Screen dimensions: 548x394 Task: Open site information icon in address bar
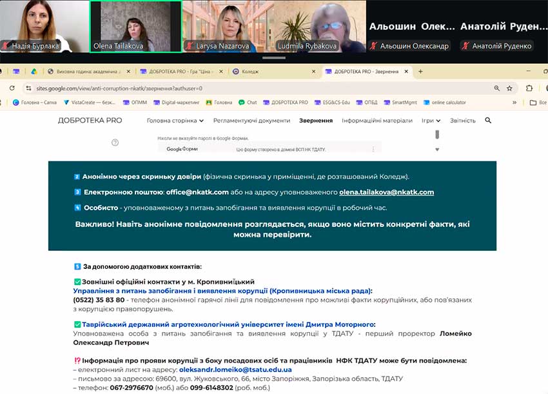pos(28,88)
